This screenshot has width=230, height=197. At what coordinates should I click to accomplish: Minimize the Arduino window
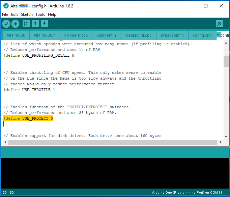point(191,6)
